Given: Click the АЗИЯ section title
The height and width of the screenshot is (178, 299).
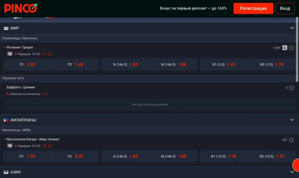Looking at the screenshot, I should 15,172.
